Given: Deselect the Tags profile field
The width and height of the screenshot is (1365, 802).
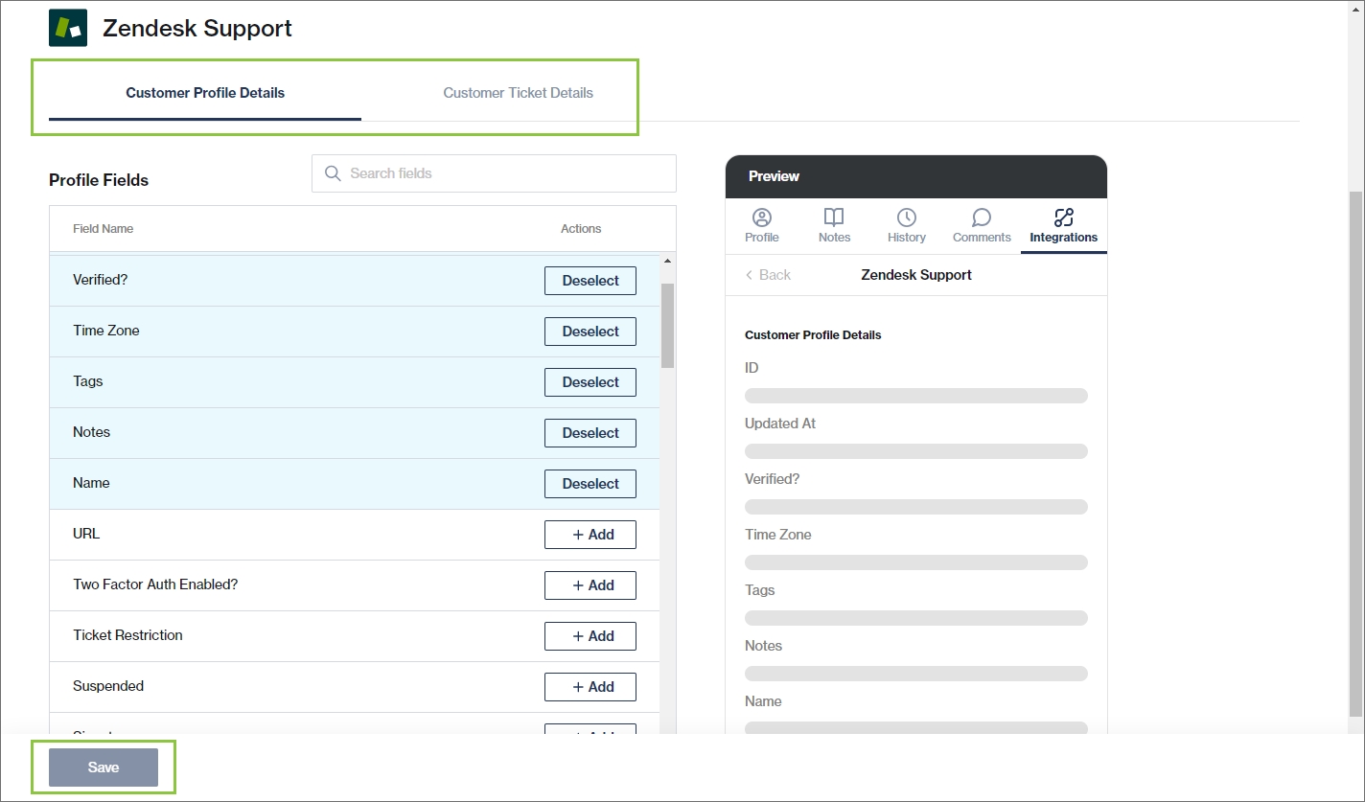Looking at the screenshot, I should [590, 382].
